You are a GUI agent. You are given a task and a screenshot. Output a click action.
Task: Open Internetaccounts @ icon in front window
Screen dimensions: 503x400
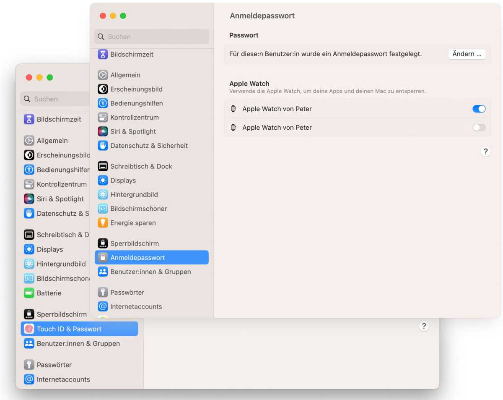click(103, 306)
